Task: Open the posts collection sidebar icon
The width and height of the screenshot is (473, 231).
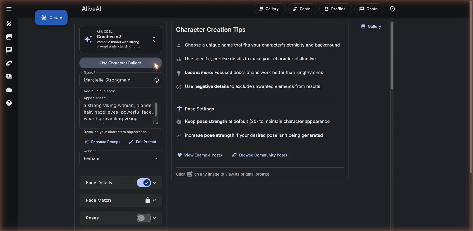Action: [9, 63]
